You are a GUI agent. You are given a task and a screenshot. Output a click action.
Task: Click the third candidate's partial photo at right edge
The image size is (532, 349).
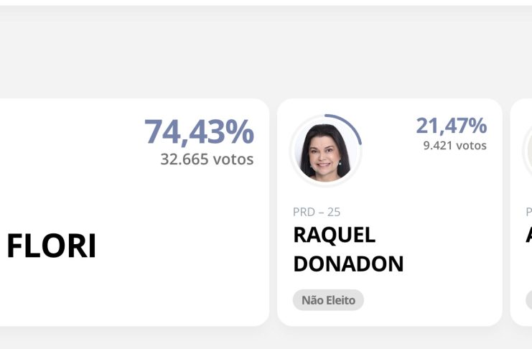(528, 151)
